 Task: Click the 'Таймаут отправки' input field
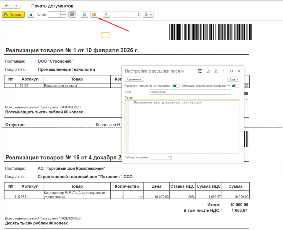pyautogui.click(x=161, y=157)
